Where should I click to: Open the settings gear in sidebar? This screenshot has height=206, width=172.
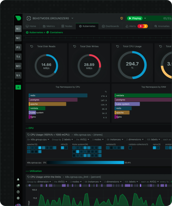click(18, 198)
